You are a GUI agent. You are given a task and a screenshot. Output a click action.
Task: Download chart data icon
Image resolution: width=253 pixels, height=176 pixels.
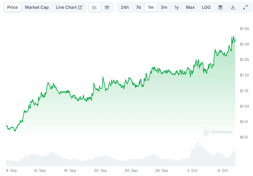tap(233, 7)
